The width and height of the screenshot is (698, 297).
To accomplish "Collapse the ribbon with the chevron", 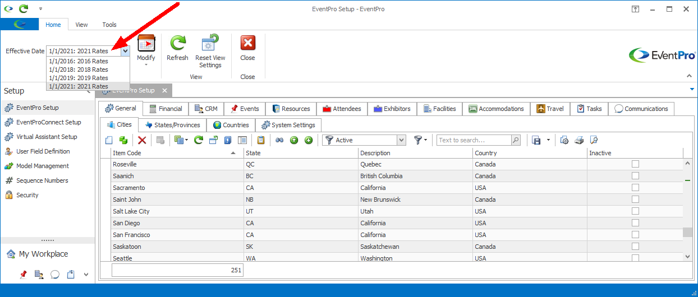I will 690,76.
